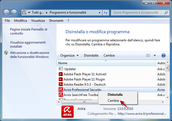Image resolution: width=172 pixels, height=121 pixels.
Task: Maximize the window
Action: point(154,3)
